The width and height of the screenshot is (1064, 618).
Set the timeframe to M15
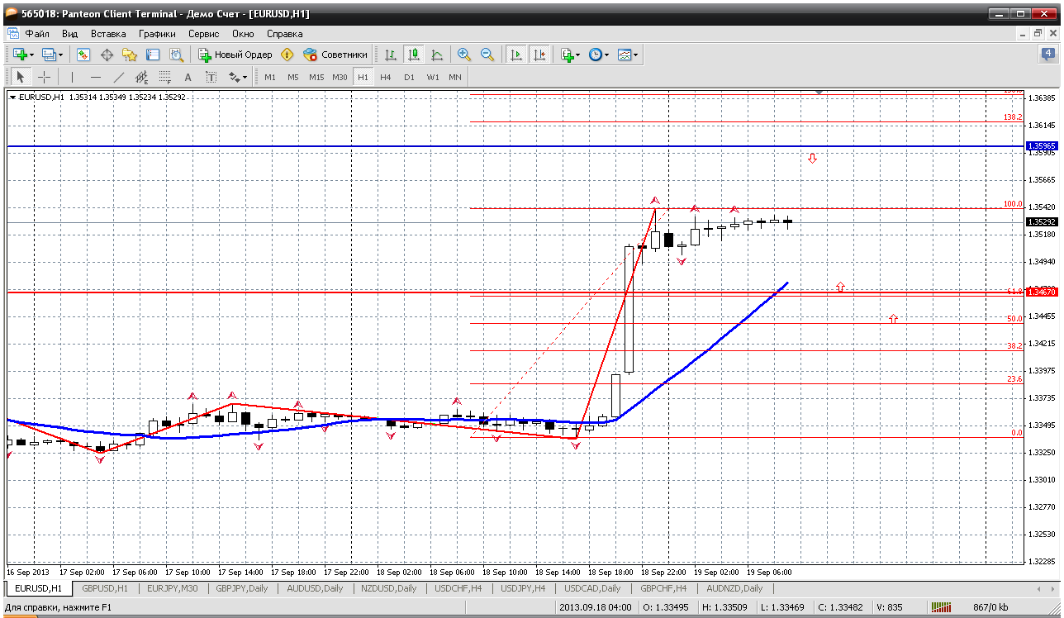pyautogui.click(x=316, y=77)
